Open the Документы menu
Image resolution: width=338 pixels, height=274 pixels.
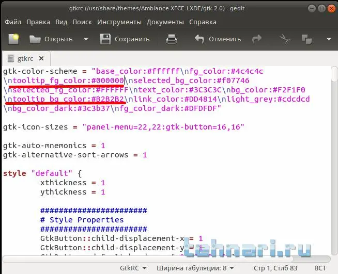pos(165,22)
